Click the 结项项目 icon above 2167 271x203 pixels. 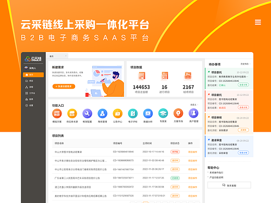point(188,76)
